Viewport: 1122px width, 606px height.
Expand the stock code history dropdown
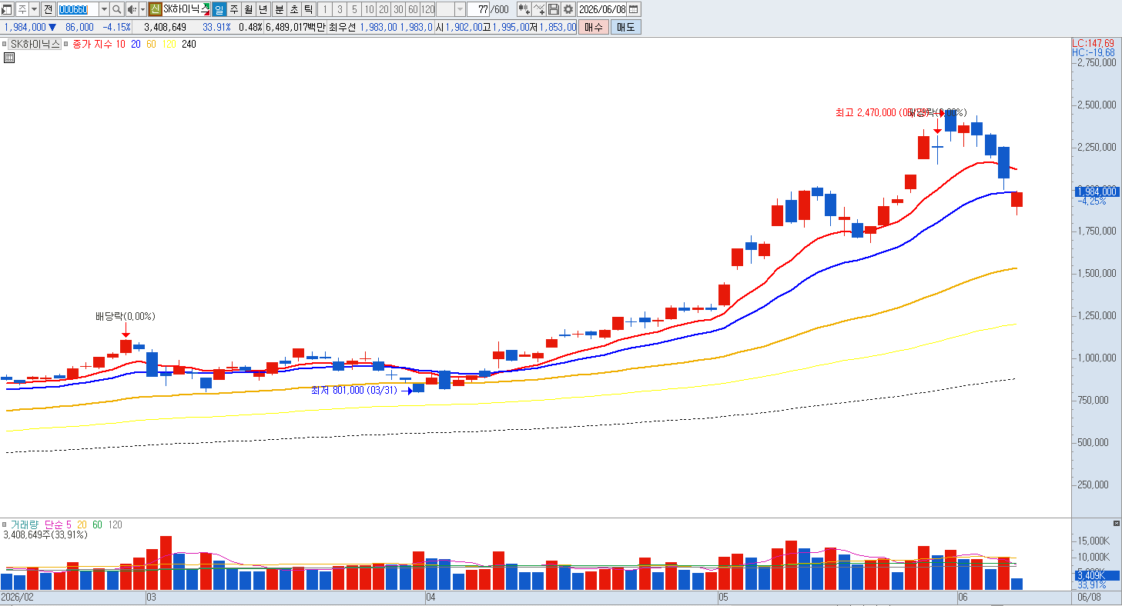[x=104, y=9]
